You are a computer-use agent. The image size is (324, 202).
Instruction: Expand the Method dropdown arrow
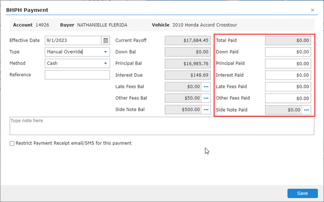(x=105, y=63)
